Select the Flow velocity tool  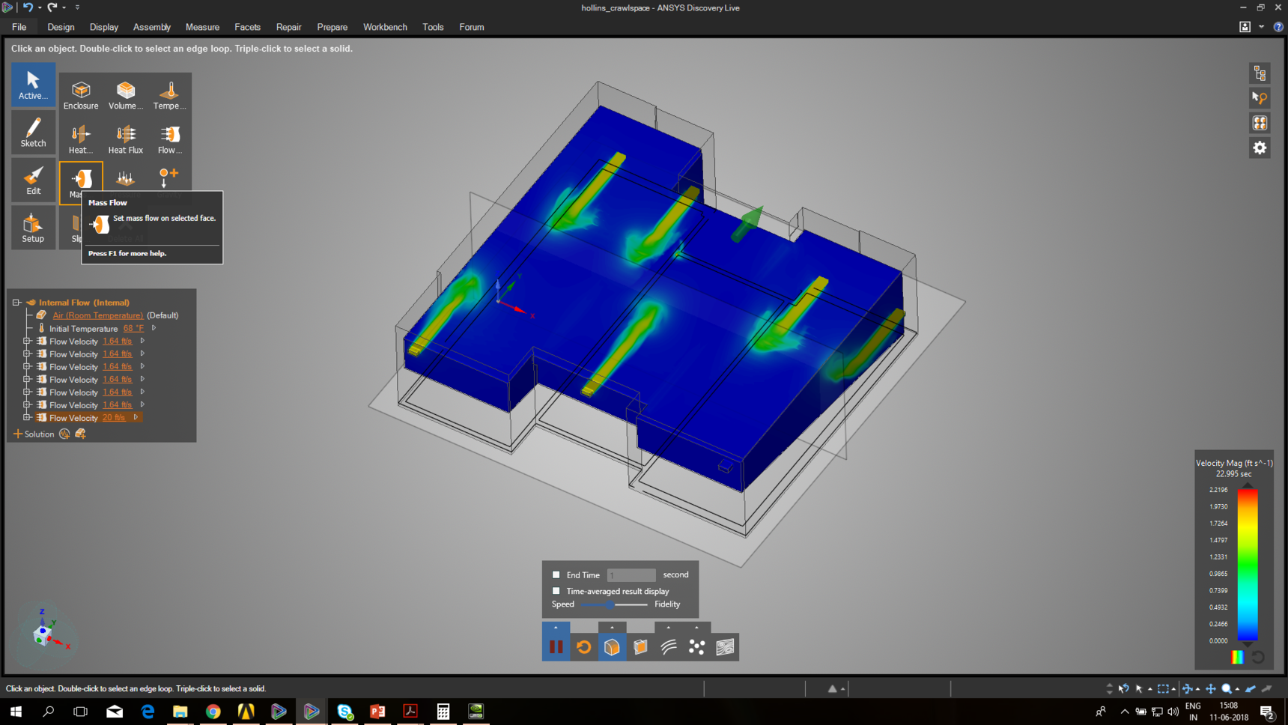coord(169,139)
